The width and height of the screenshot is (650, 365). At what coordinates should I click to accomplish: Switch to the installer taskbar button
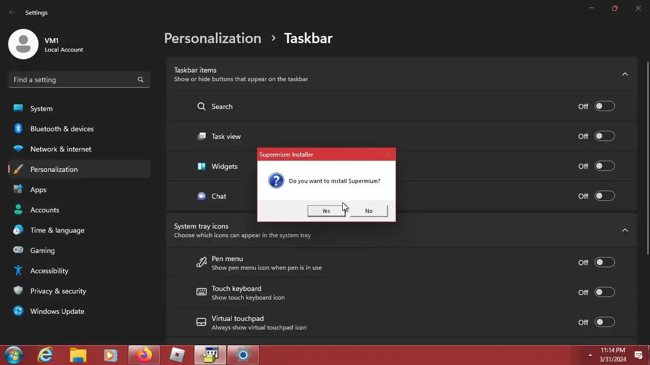(x=210, y=355)
